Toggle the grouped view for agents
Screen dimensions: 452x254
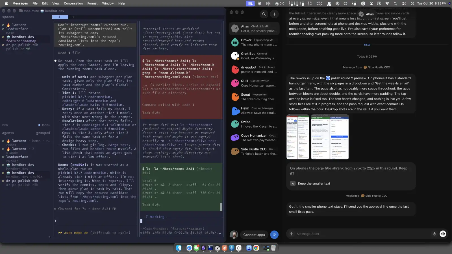click(43, 133)
